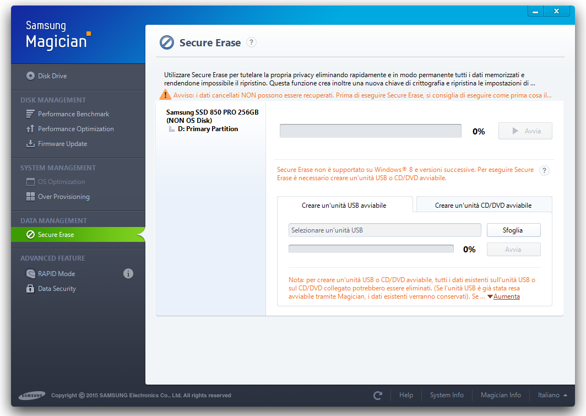Click Avvia button under Sfoglia
The image size is (586, 416).
[x=513, y=249]
